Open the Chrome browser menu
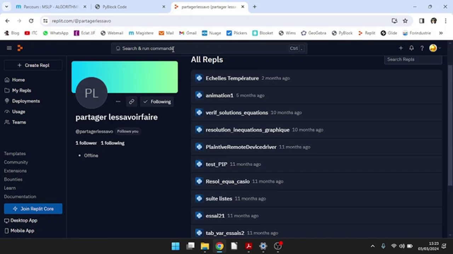Screen dimensions: 453x254 click(446, 21)
